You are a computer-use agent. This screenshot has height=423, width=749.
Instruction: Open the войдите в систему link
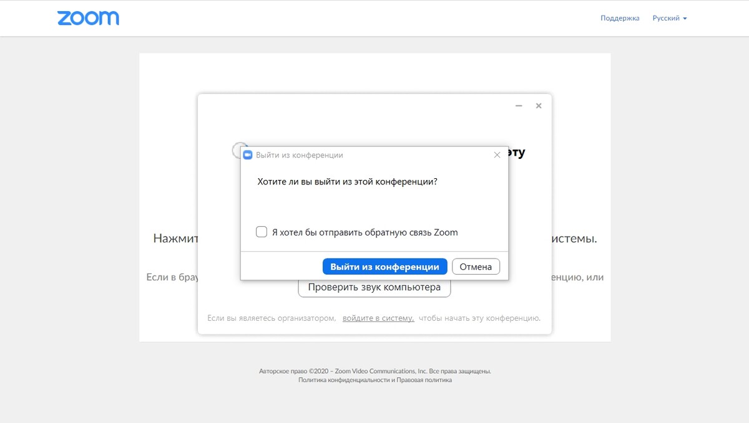[x=378, y=318]
